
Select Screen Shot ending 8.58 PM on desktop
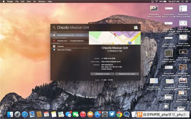183,11
